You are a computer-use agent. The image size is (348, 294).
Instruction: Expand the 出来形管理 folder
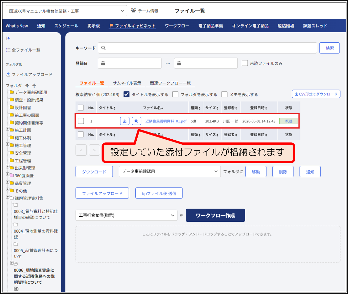coord(8,167)
